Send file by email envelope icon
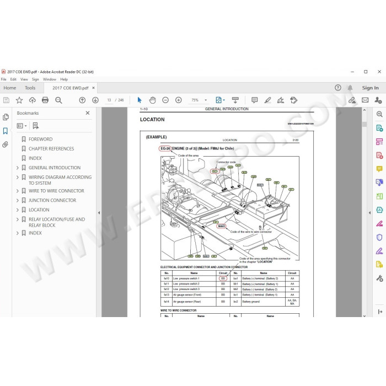Screen dimensions: 386x386 (365, 100)
